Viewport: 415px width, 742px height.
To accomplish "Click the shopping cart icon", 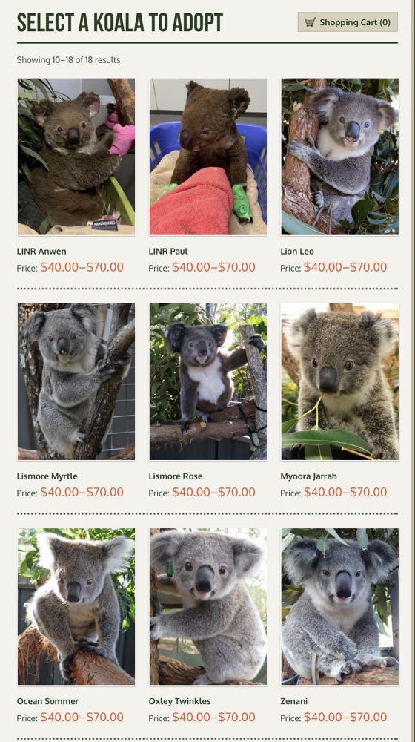I will click(310, 22).
